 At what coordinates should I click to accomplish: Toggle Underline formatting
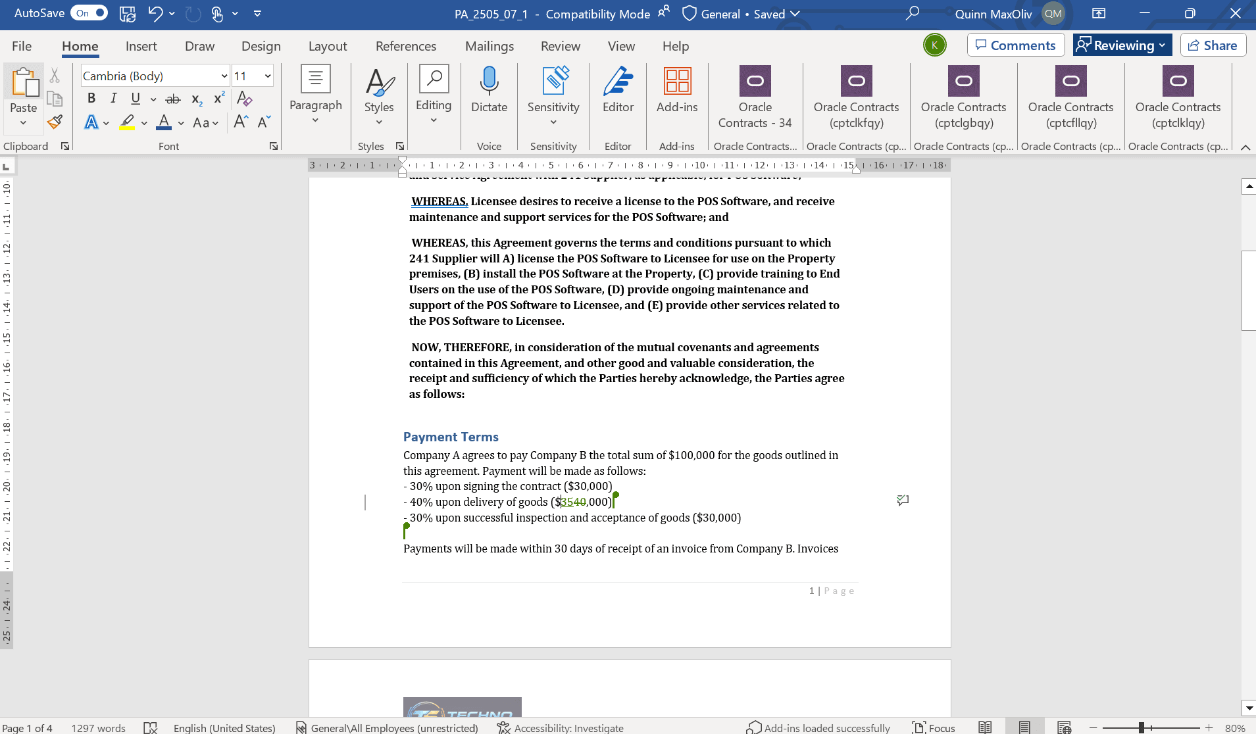[x=135, y=98]
